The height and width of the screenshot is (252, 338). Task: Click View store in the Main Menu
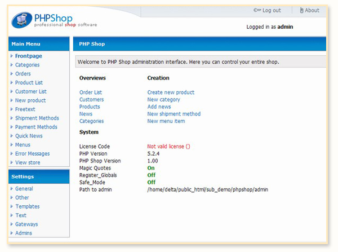pos(28,162)
